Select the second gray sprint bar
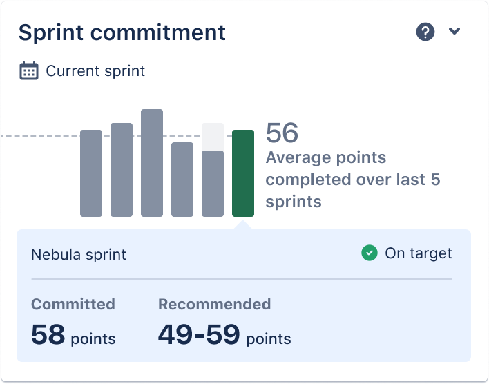Screen dimensions: 489x384 click(122, 170)
